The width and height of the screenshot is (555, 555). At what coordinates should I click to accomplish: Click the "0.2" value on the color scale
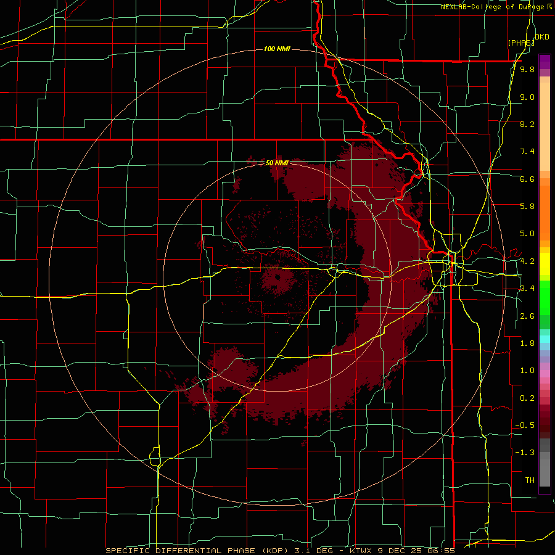[x=527, y=398]
